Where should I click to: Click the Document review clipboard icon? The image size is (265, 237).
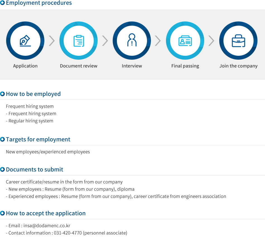coord(79,41)
